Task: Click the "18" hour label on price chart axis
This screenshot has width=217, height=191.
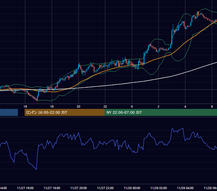Action: coord(52,107)
